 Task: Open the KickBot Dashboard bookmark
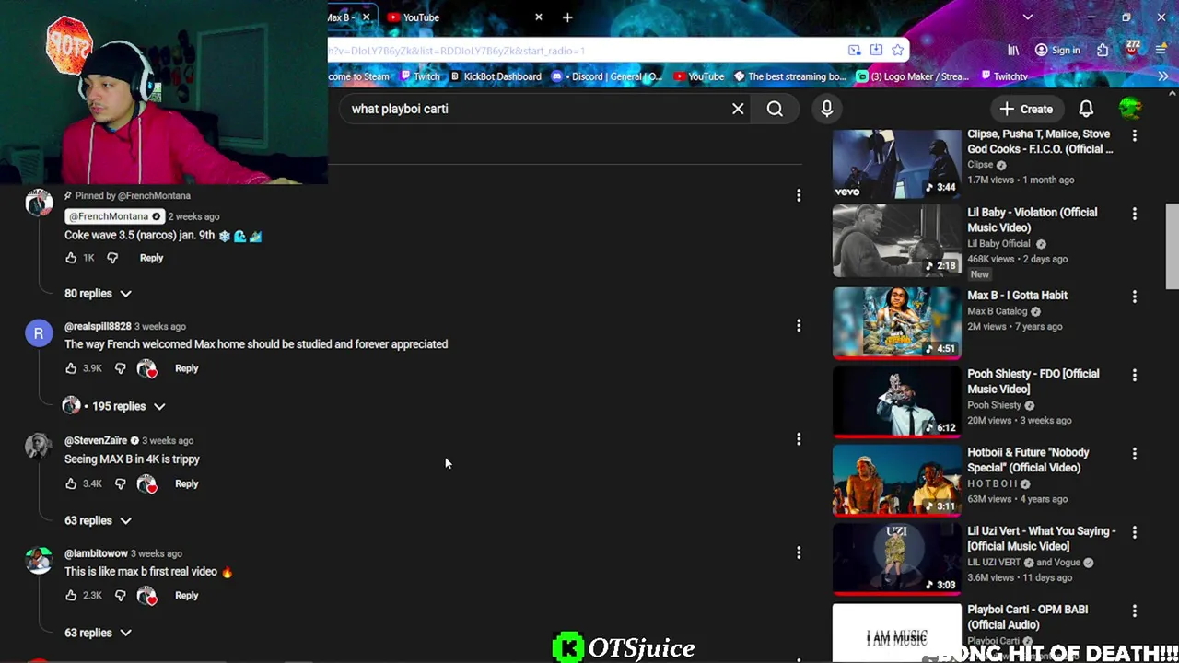[x=496, y=76]
